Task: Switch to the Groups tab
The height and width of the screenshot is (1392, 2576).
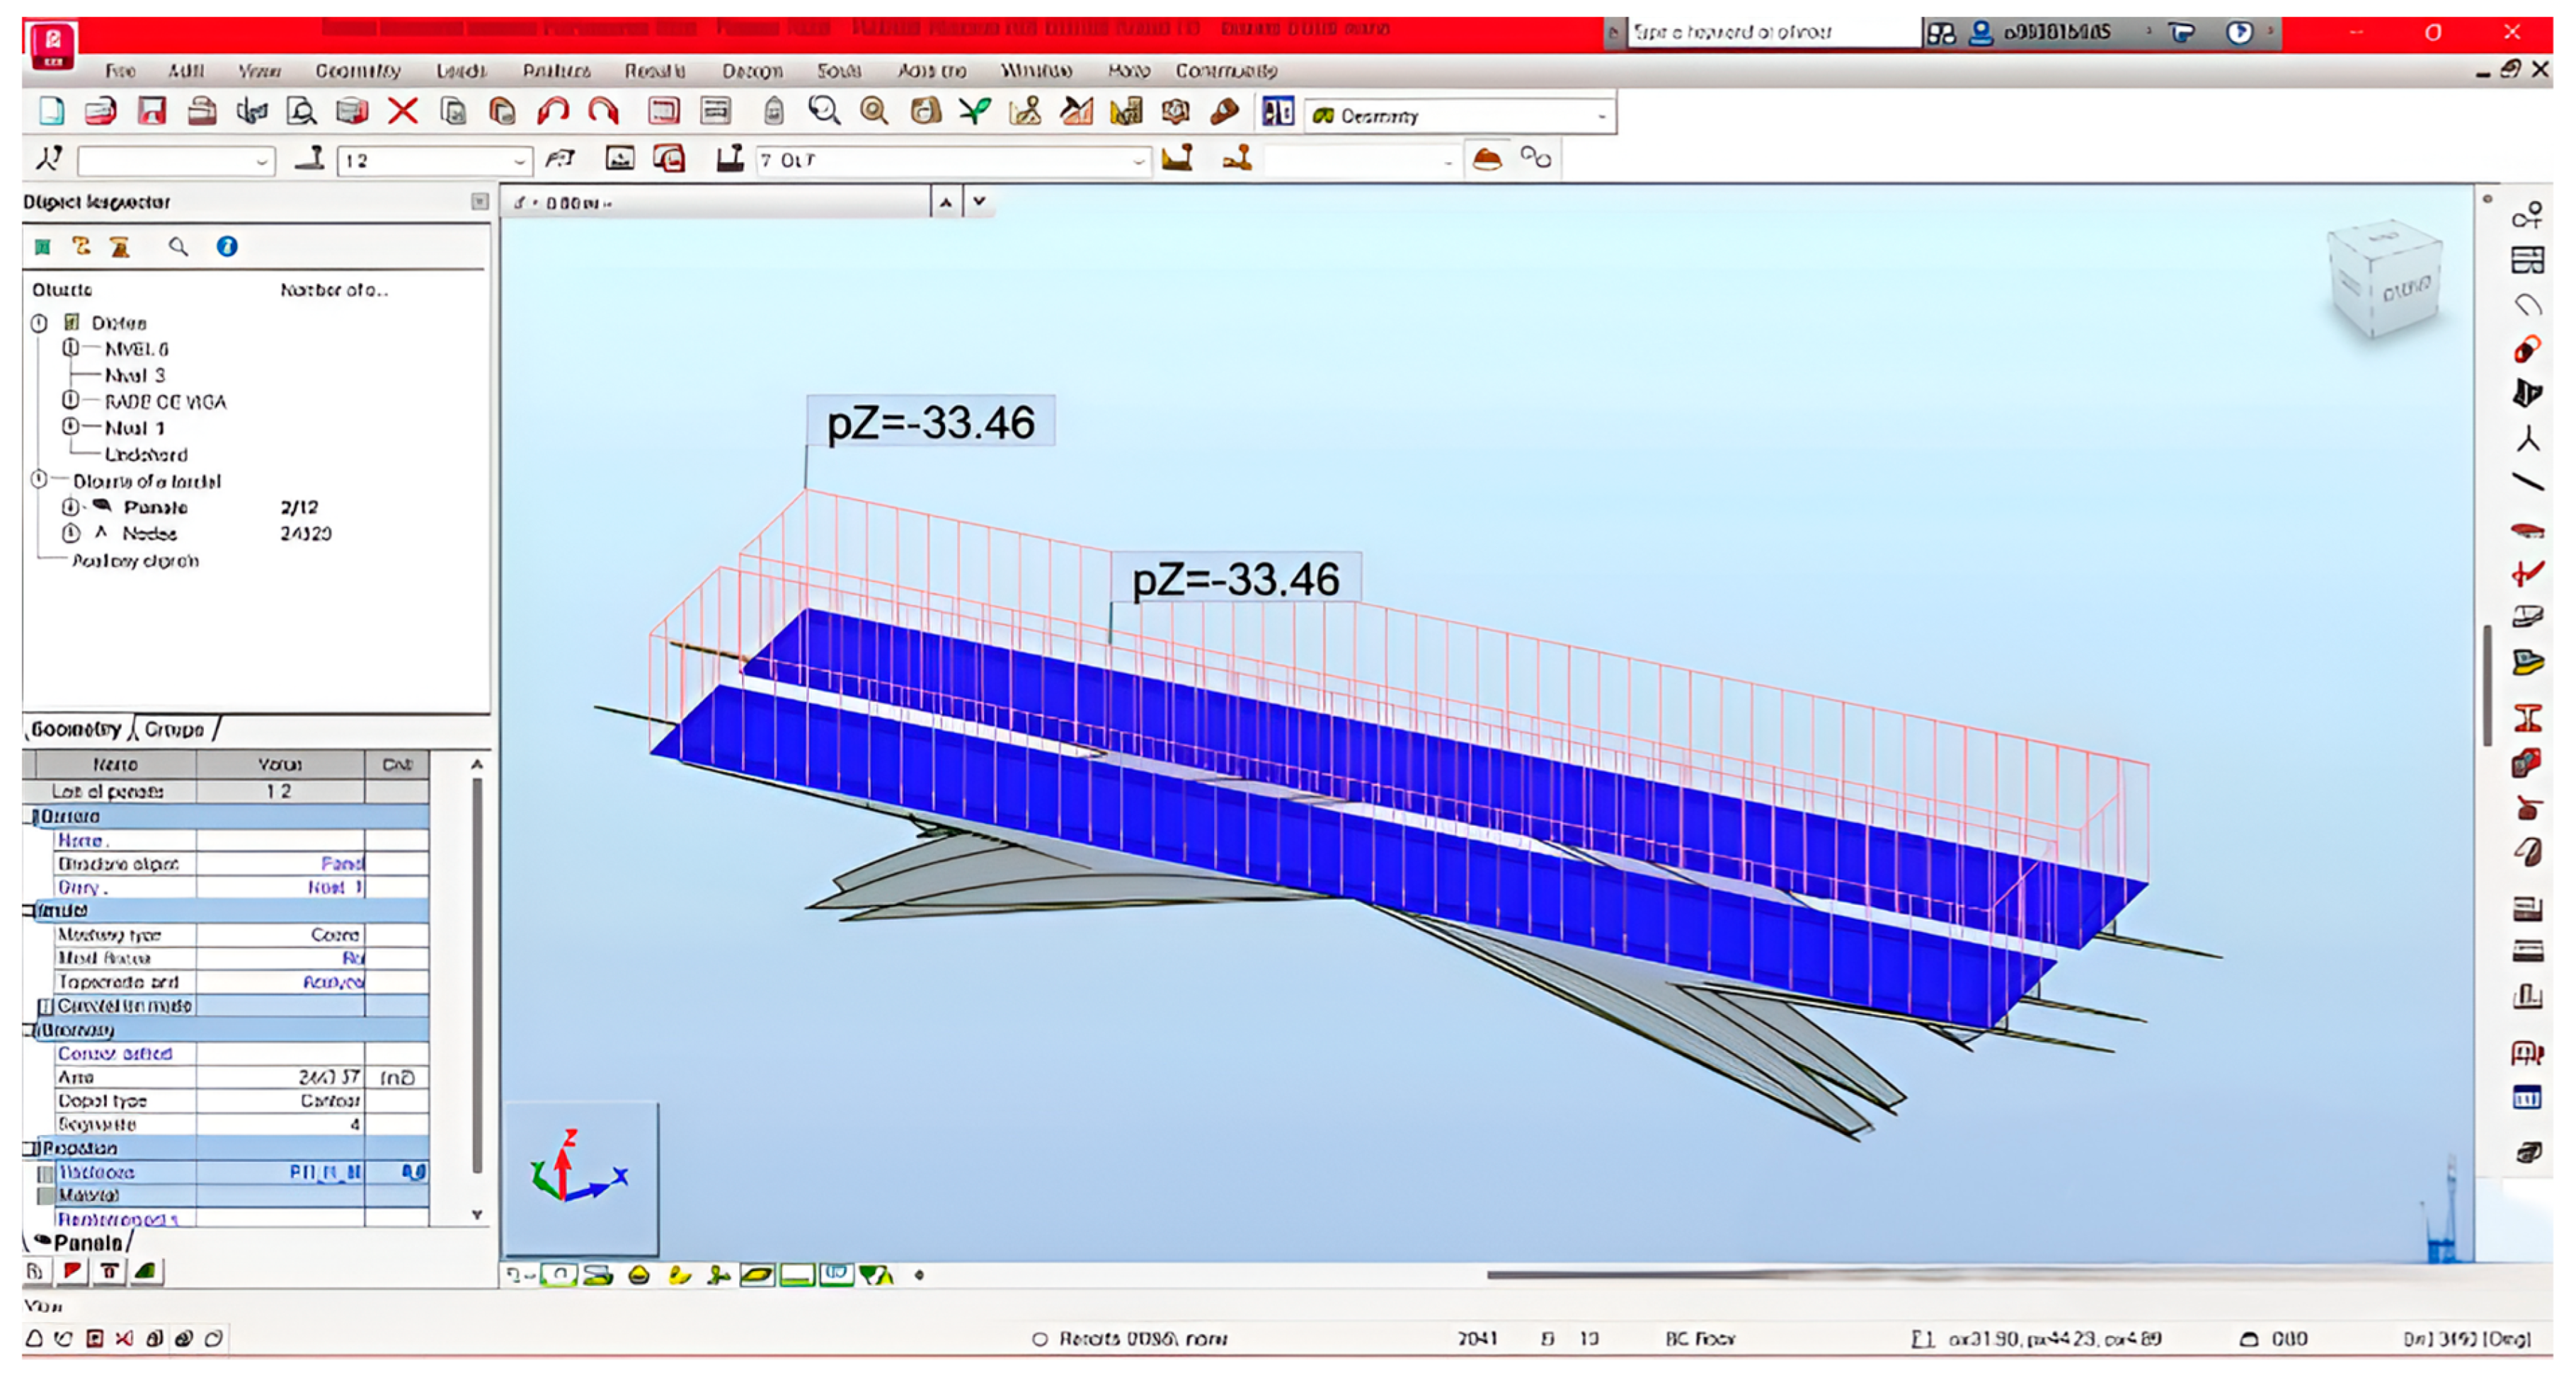Action: coord(174,729)
